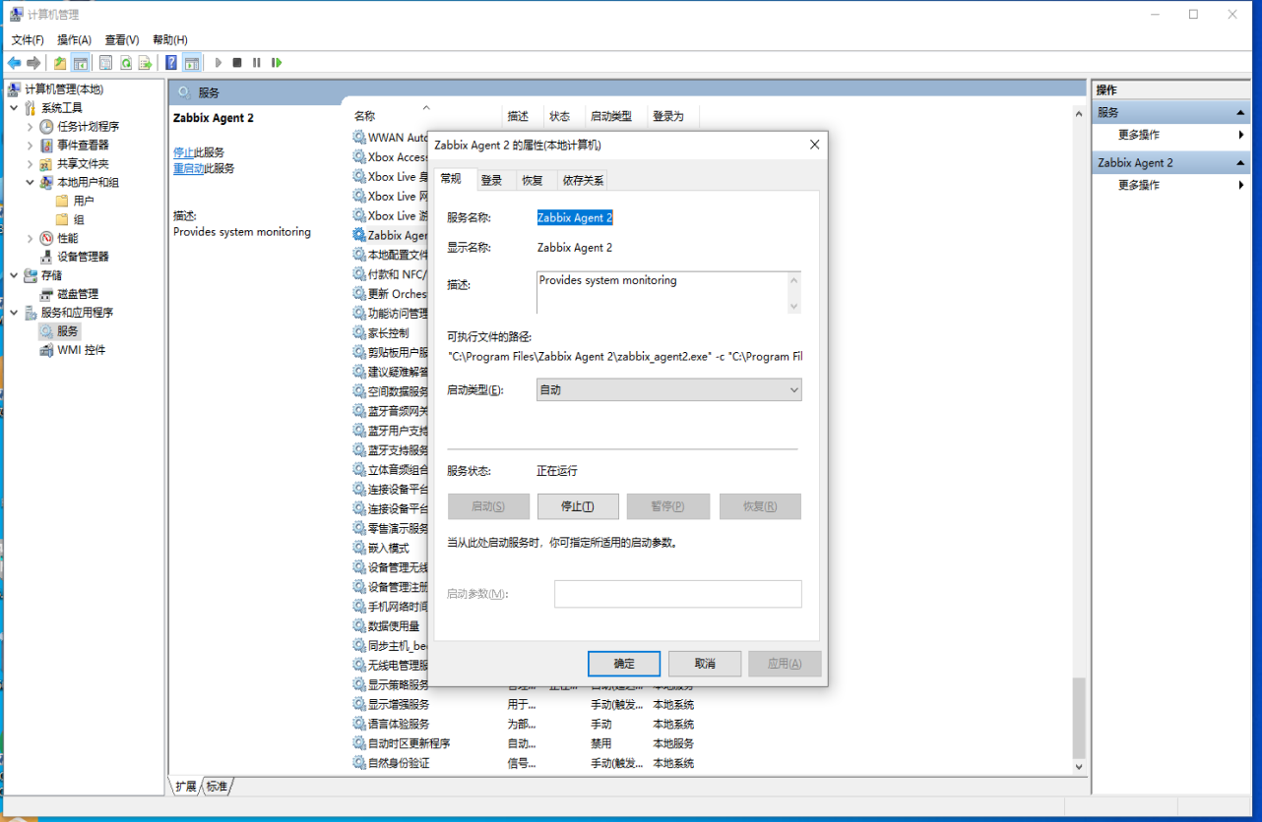Click the Refresh toolbar icon

126,63
